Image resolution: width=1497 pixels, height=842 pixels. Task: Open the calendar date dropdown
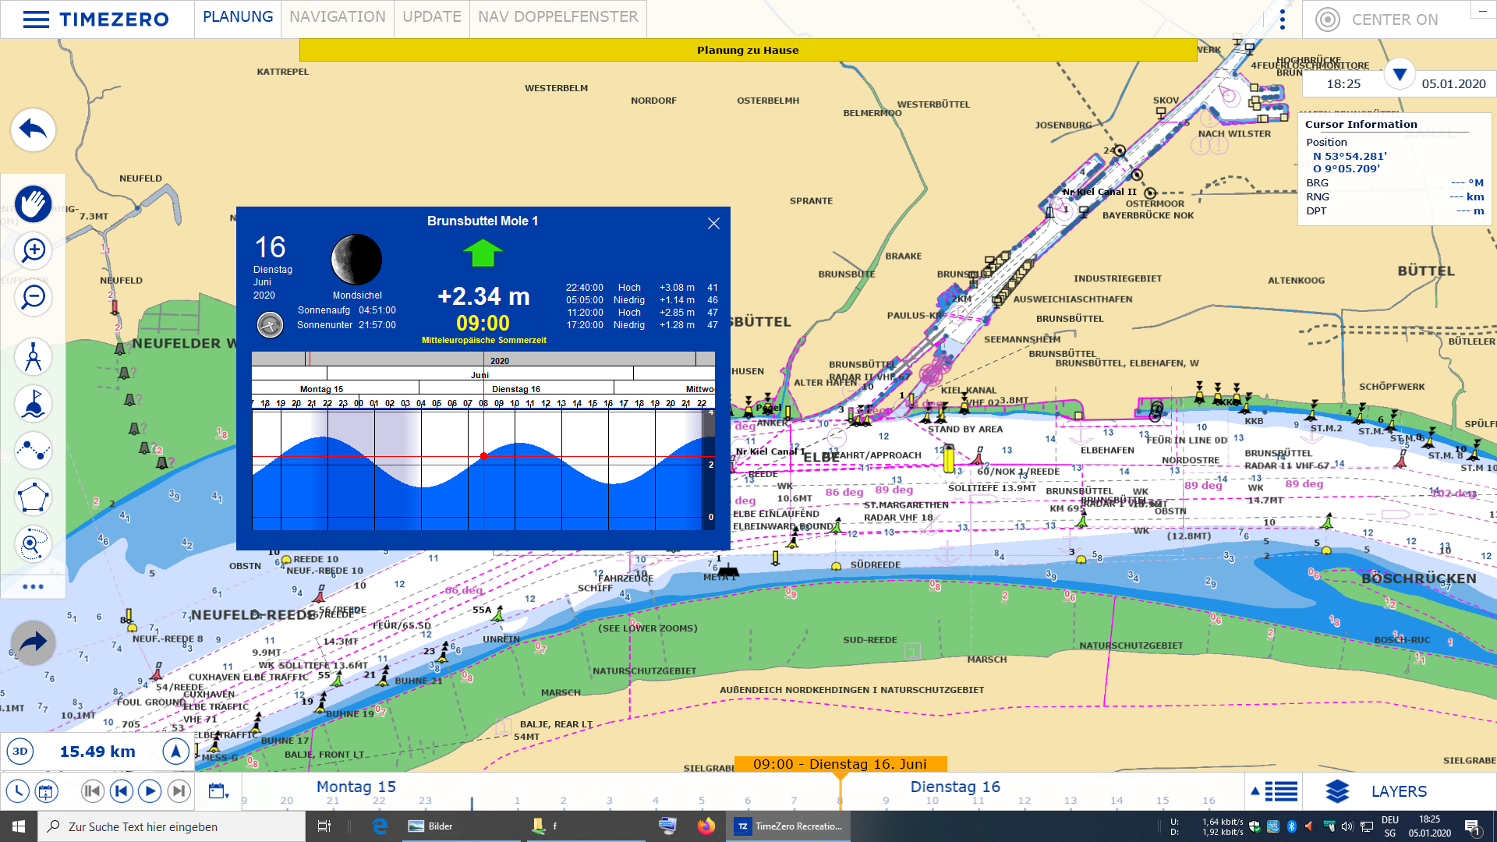pyautogui.click(x=219, y=791)
